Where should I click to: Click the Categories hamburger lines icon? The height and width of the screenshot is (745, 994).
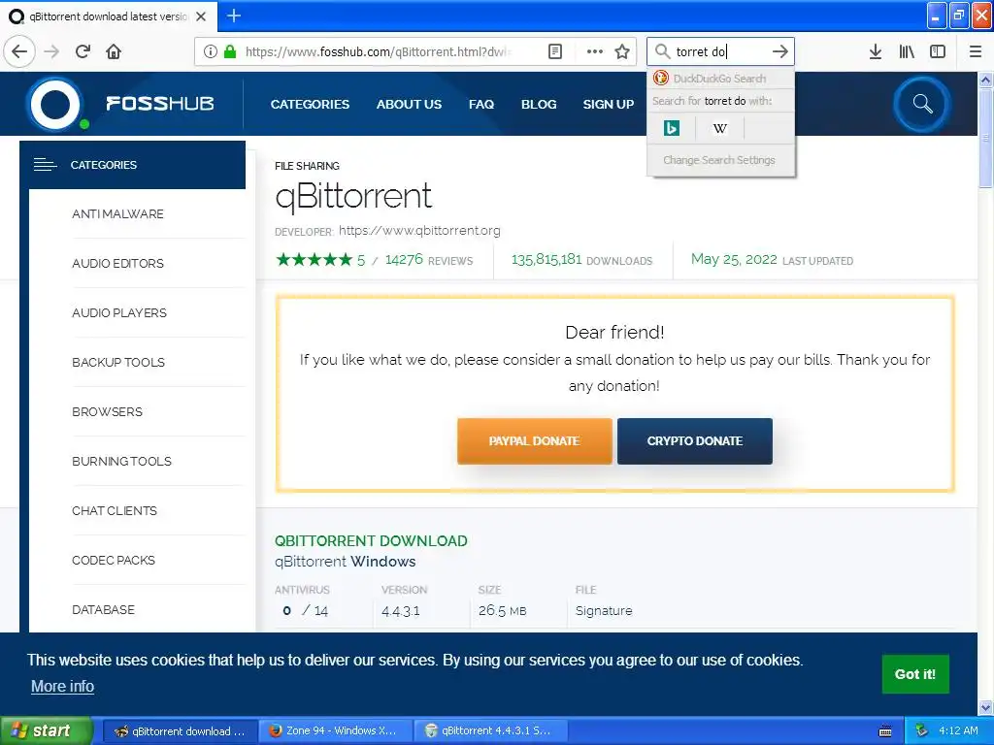pyautogui.click(x=45, y=165)
